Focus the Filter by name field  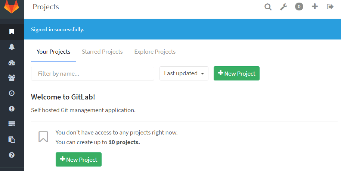point(93,74)
